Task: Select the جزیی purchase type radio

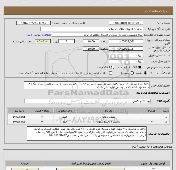Action: [x=145, y=73]
